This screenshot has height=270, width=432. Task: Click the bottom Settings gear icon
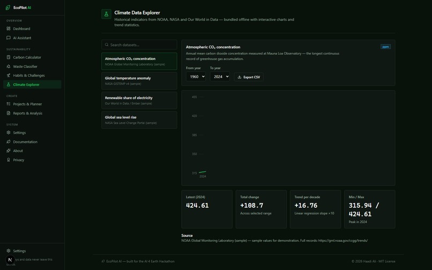[x=9, y=251]
